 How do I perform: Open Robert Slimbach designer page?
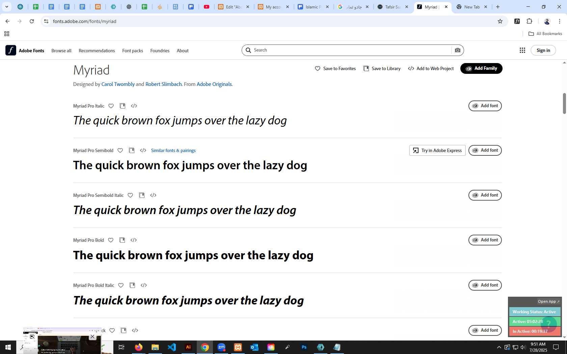(x=163, y=84)
